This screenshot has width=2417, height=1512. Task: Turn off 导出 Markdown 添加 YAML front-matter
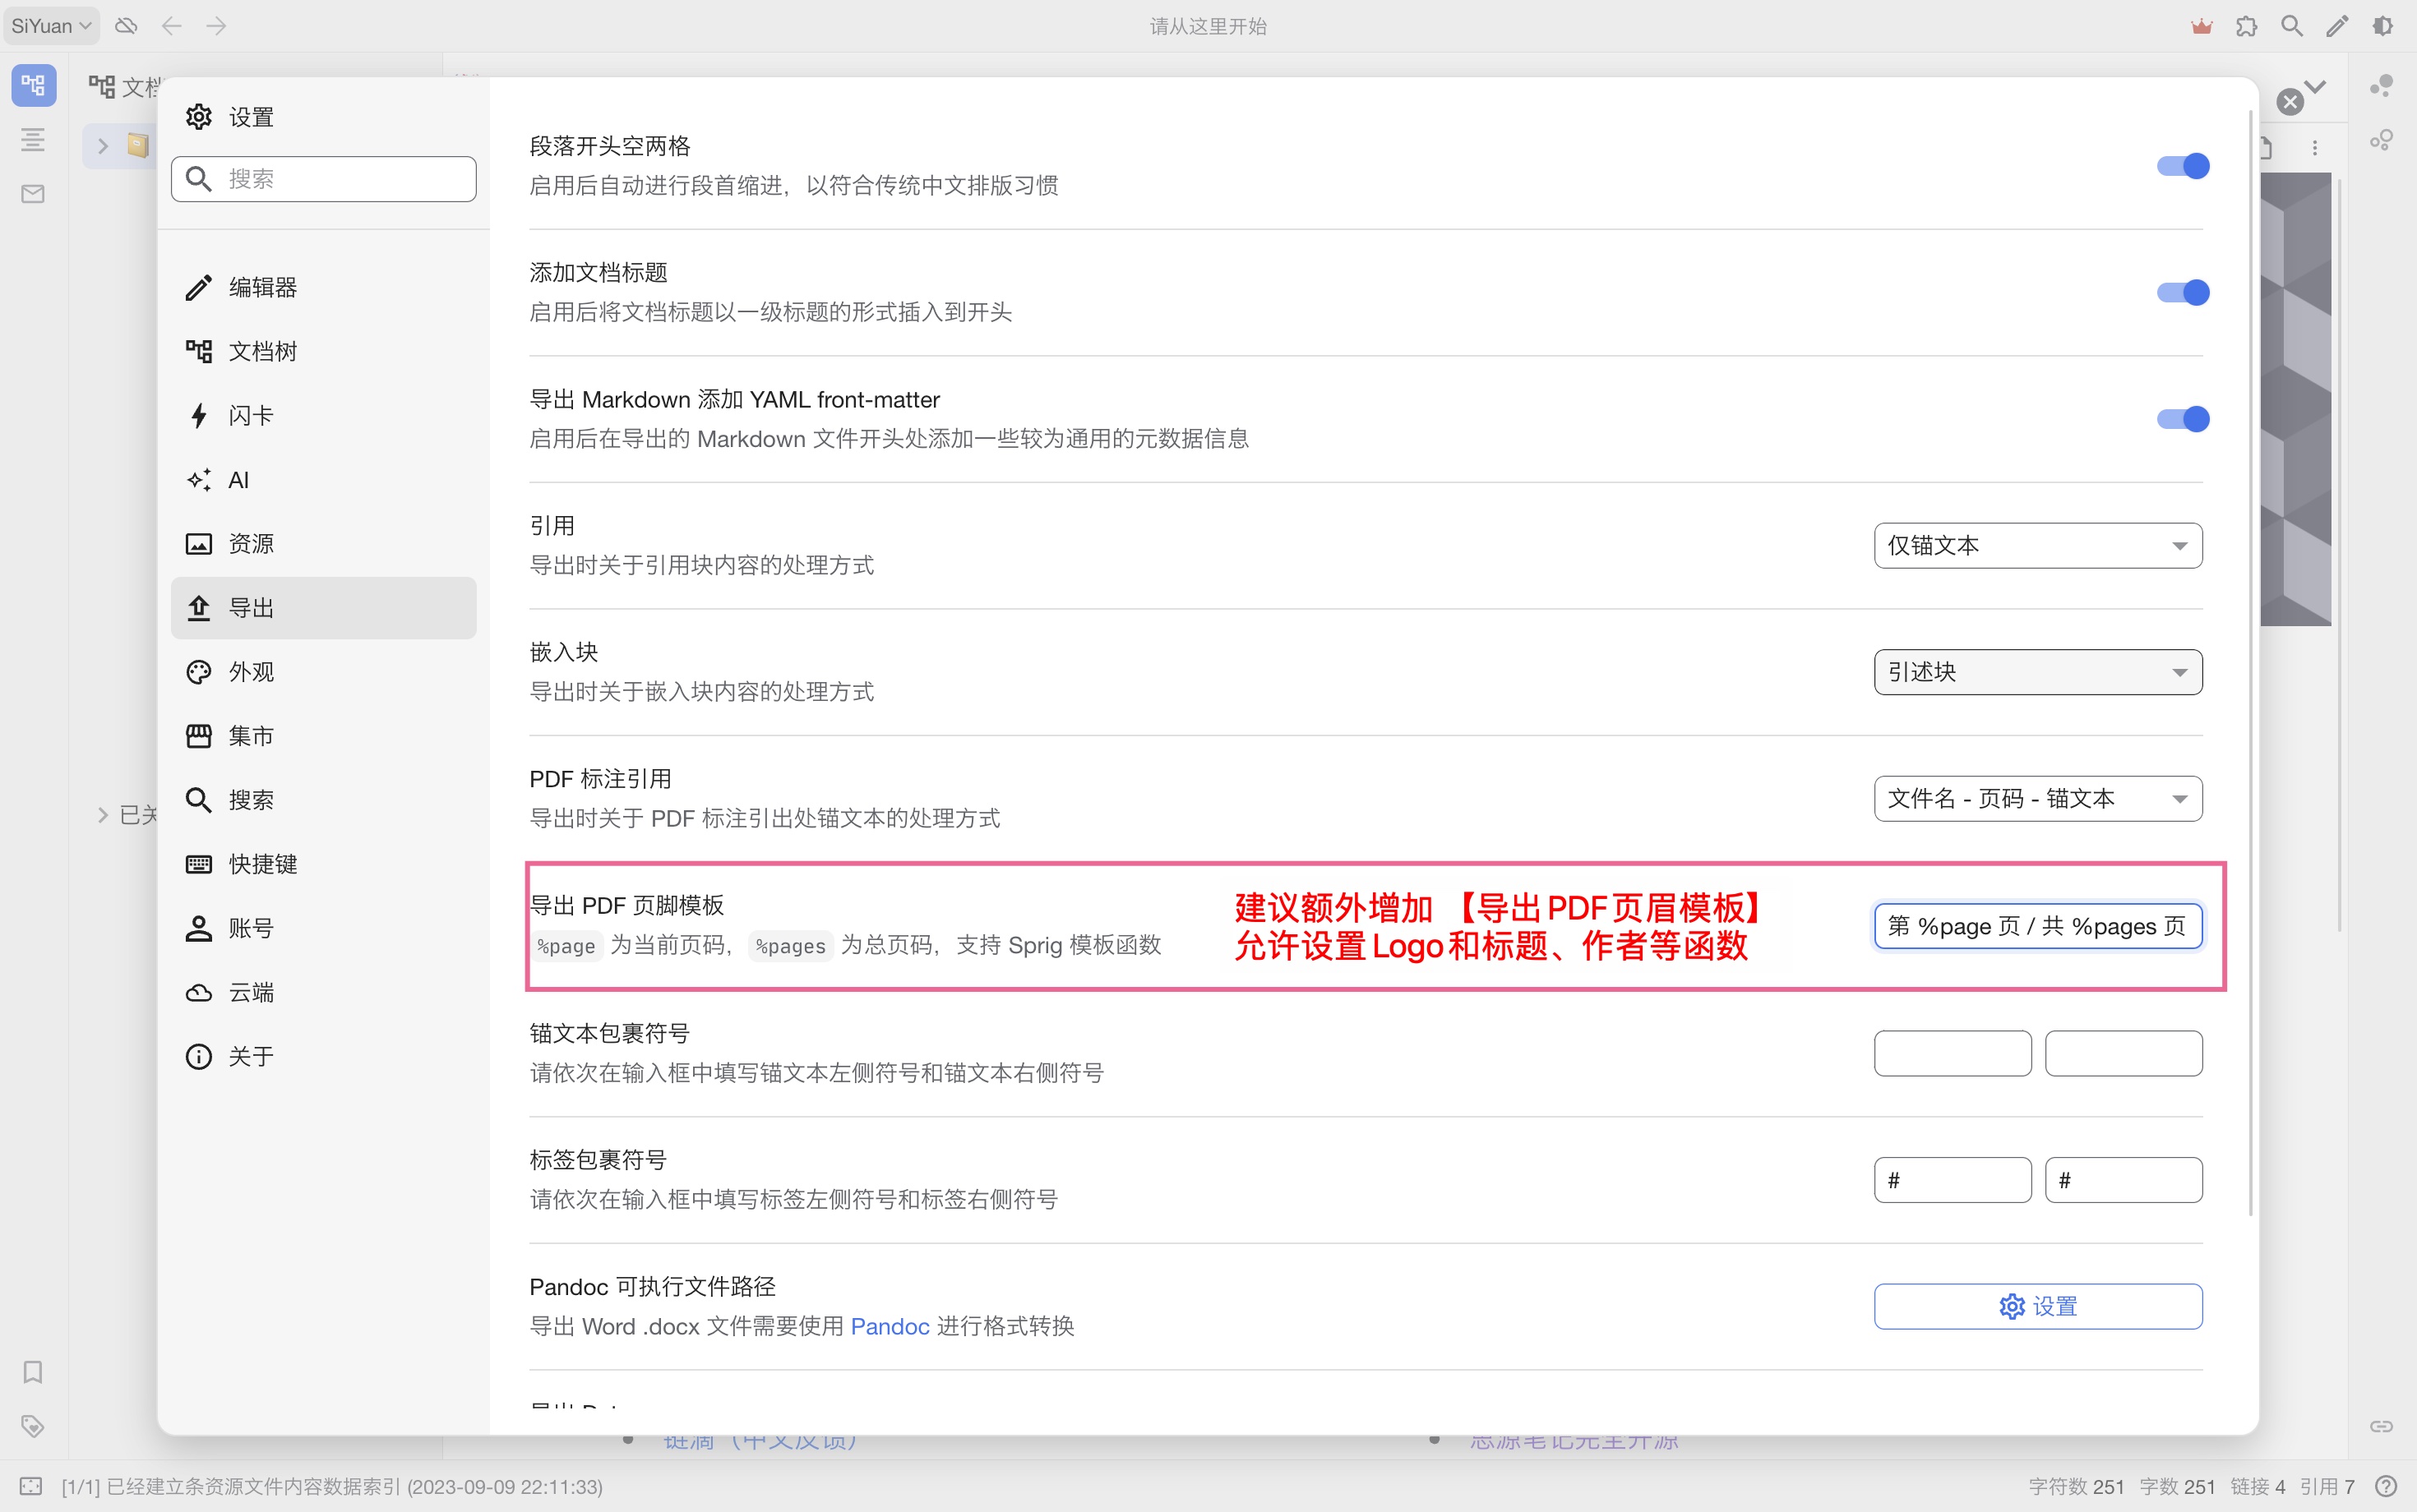click(2184, 419)
